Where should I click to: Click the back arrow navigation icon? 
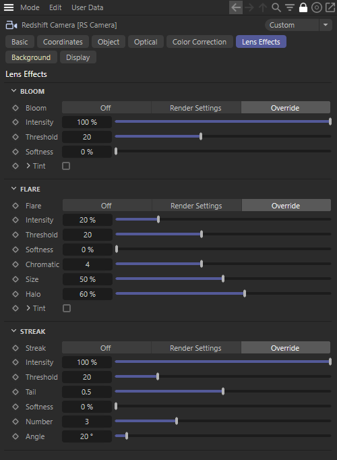pos(236,7)
